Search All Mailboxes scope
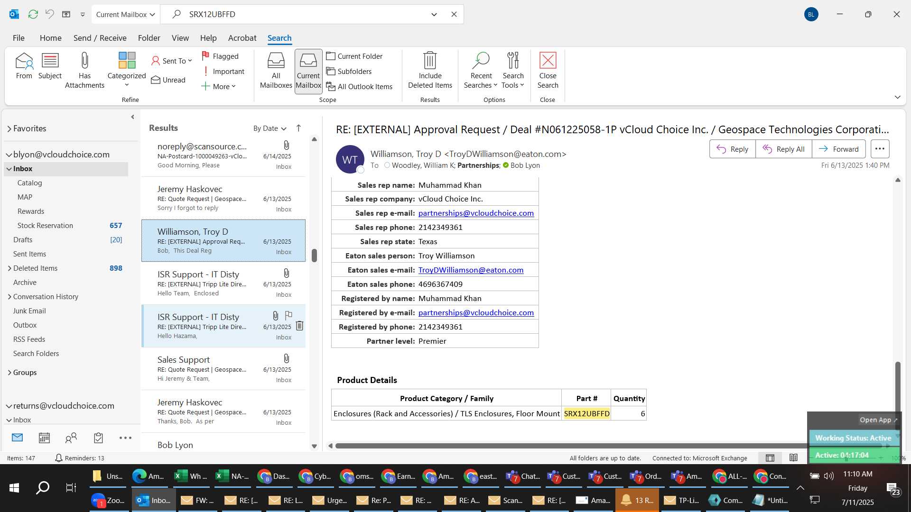 pyautogui.click(x=276, y=71)
